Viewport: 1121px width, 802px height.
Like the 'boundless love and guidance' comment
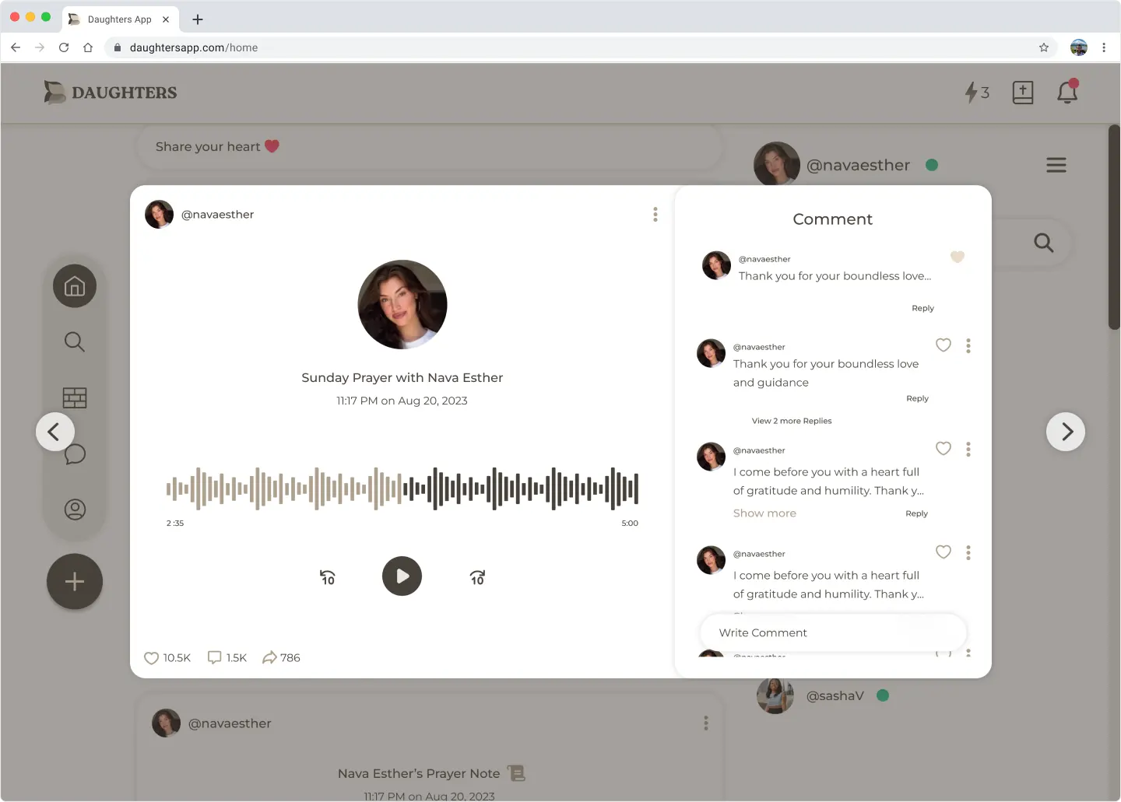[943, 345]
